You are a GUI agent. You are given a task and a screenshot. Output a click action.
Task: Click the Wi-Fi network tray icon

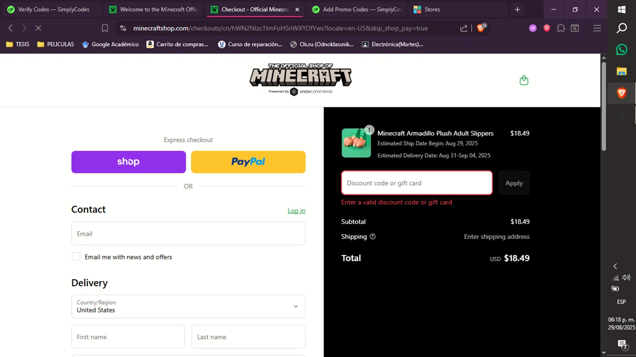click(616, 278)
